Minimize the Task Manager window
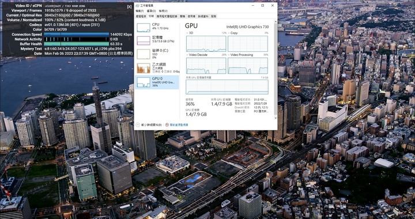Image resolution: width=415 pixels, height=219 pixels. click(x=253, y=6)
